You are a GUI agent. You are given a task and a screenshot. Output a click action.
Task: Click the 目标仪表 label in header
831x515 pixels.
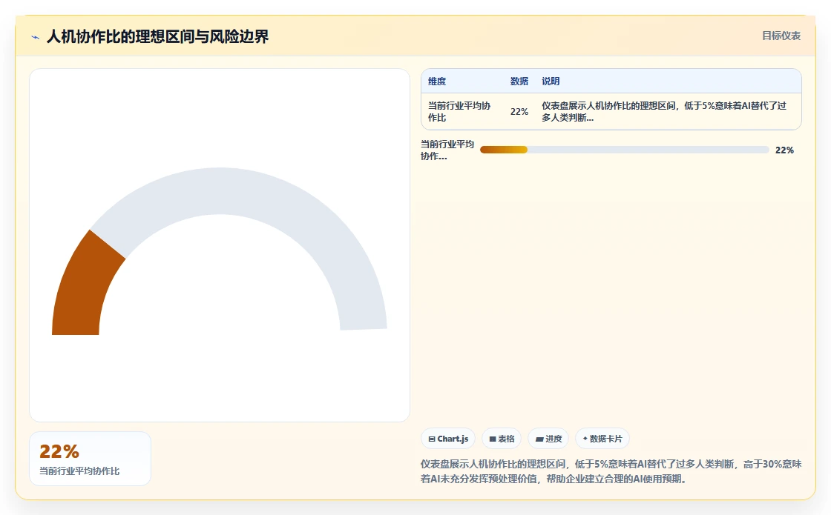point(781,36)
